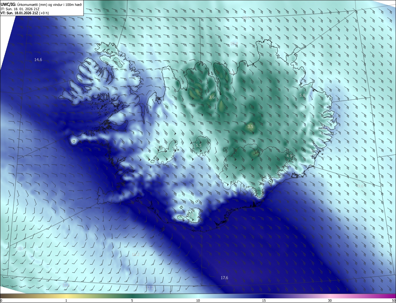The image size is (396, 303).
Task: Click the color scale tick label "5"
Action: click(x=132, y=301)
